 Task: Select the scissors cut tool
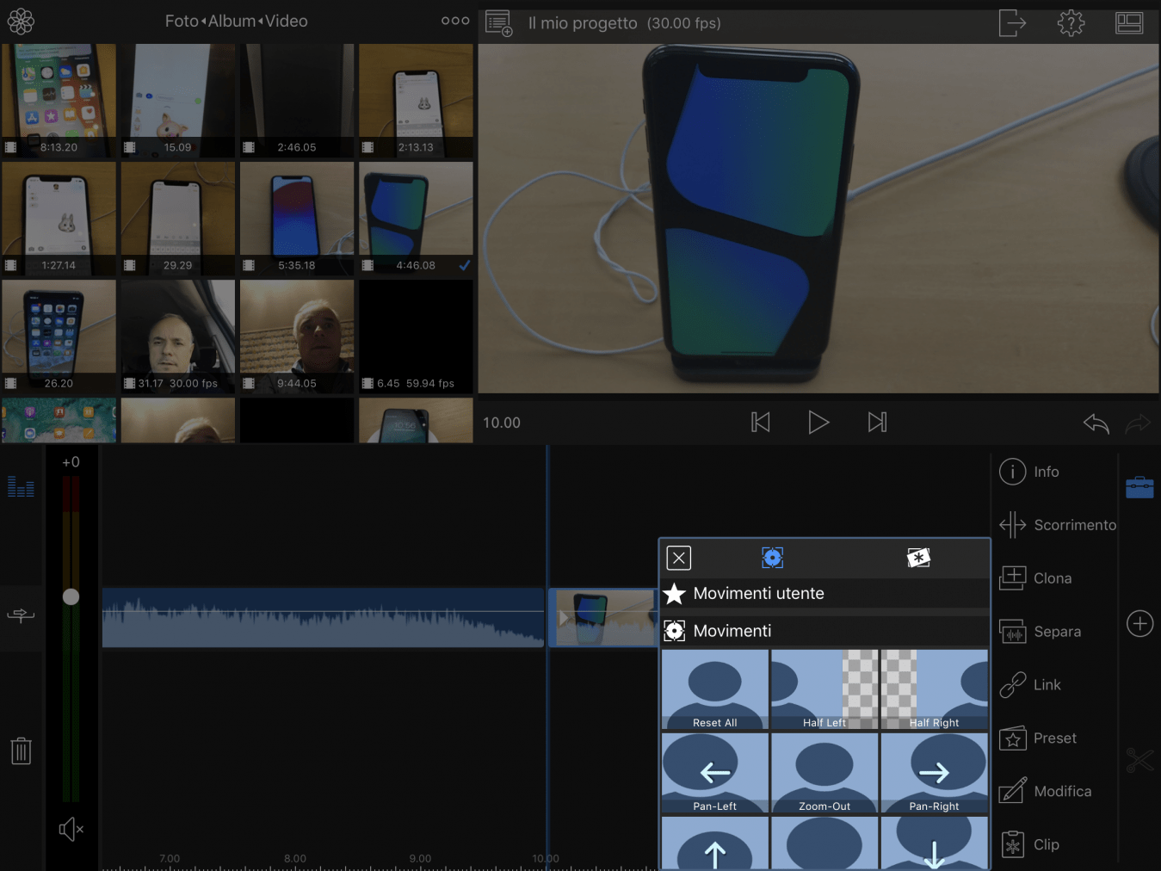(1139, 760)
